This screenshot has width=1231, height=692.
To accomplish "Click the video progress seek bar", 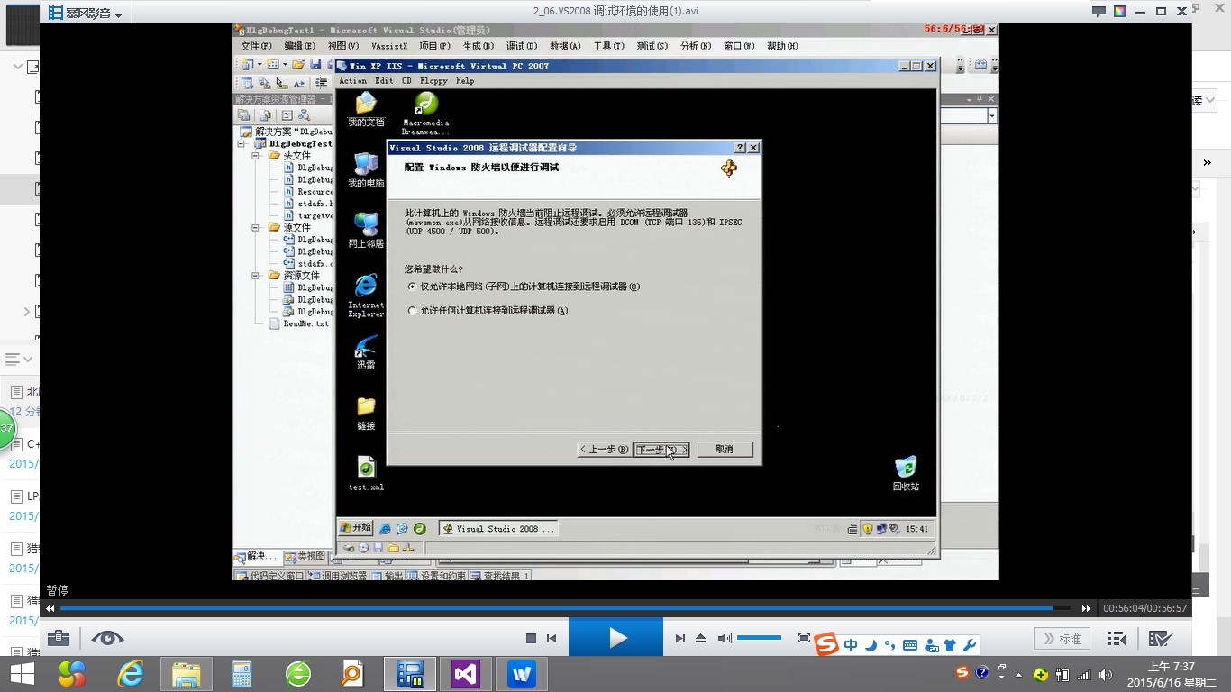I will pyautogui.click(x=565, y=608).
